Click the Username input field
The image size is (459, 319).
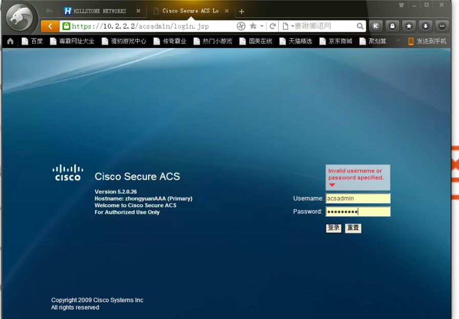tap(358, 198)
